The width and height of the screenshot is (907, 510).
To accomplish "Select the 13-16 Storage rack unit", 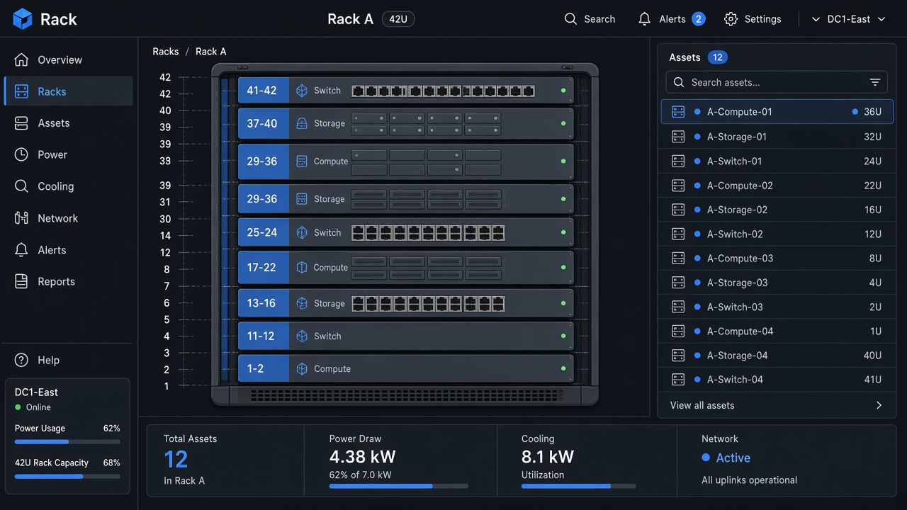I will 405,303.
